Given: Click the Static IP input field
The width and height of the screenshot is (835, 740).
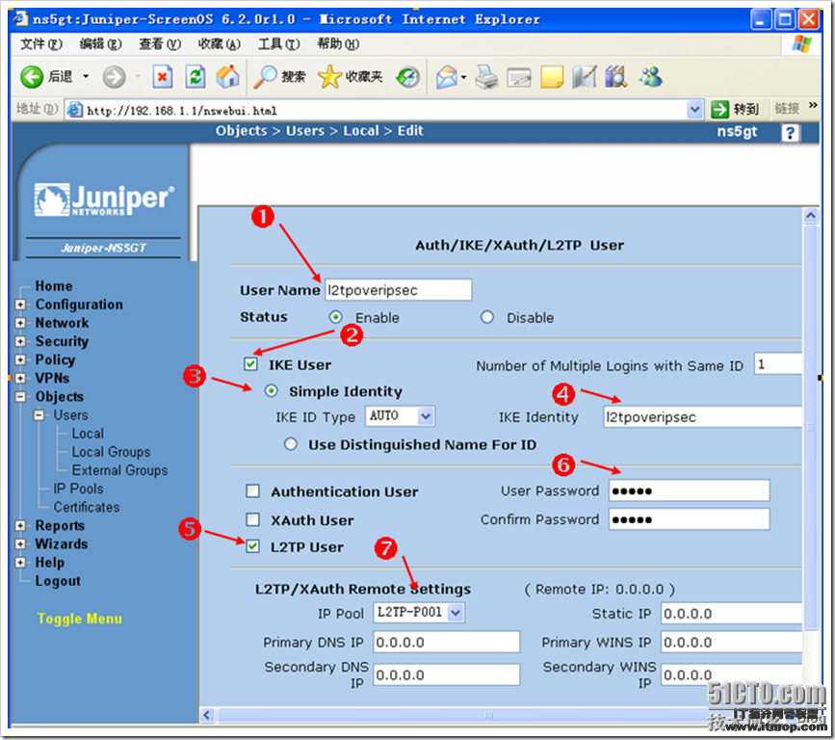Looking at the screenshot, I should click(732, 613).
